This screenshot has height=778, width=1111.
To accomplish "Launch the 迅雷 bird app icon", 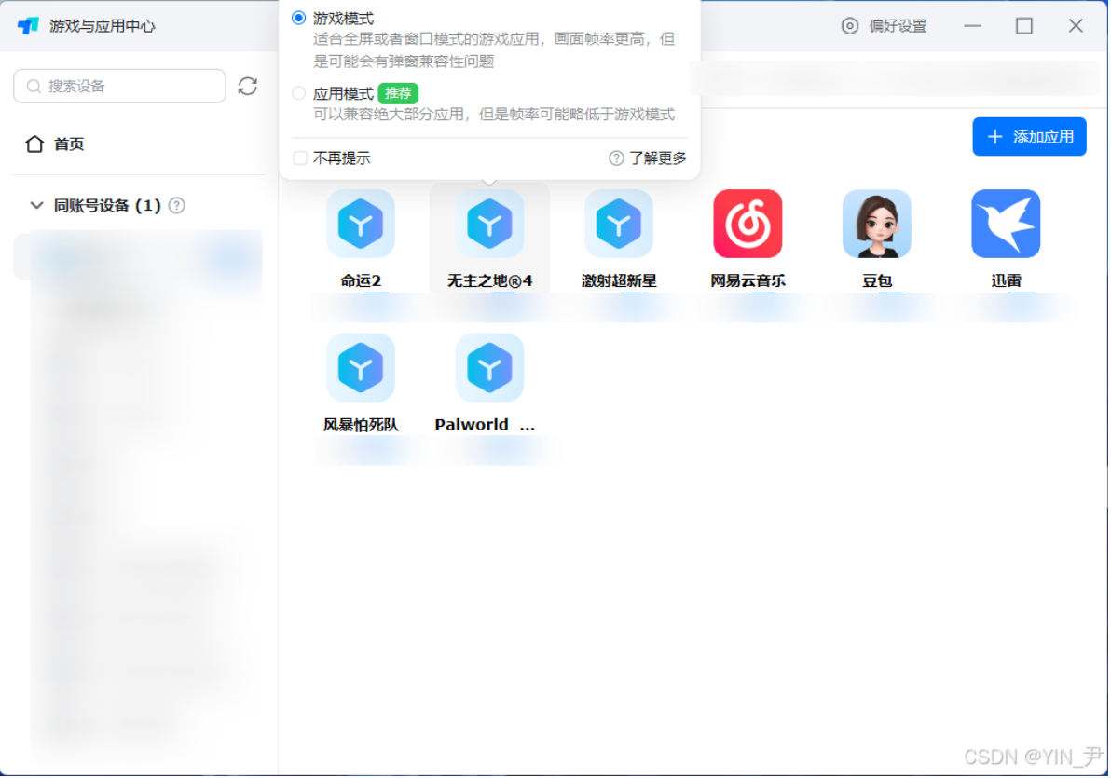I will coord(1006,224).
